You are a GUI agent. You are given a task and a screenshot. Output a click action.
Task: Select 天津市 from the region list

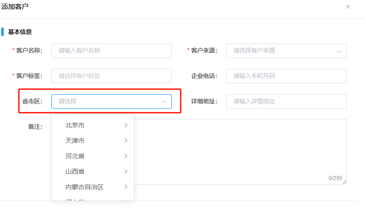(93, 141)
